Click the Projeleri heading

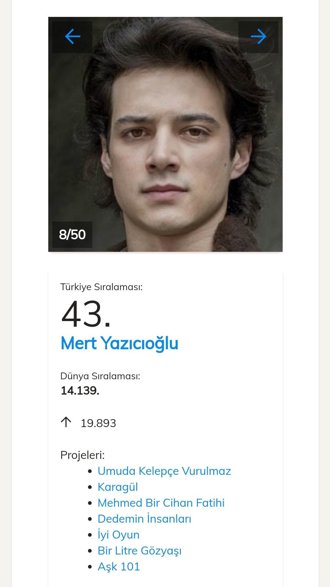[82, 455]
